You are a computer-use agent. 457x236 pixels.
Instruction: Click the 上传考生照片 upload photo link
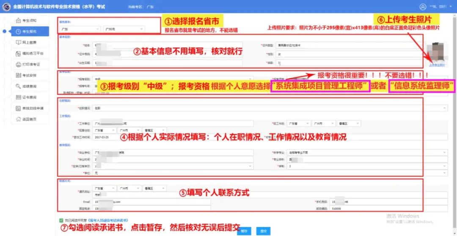click(x=437, y=65)
